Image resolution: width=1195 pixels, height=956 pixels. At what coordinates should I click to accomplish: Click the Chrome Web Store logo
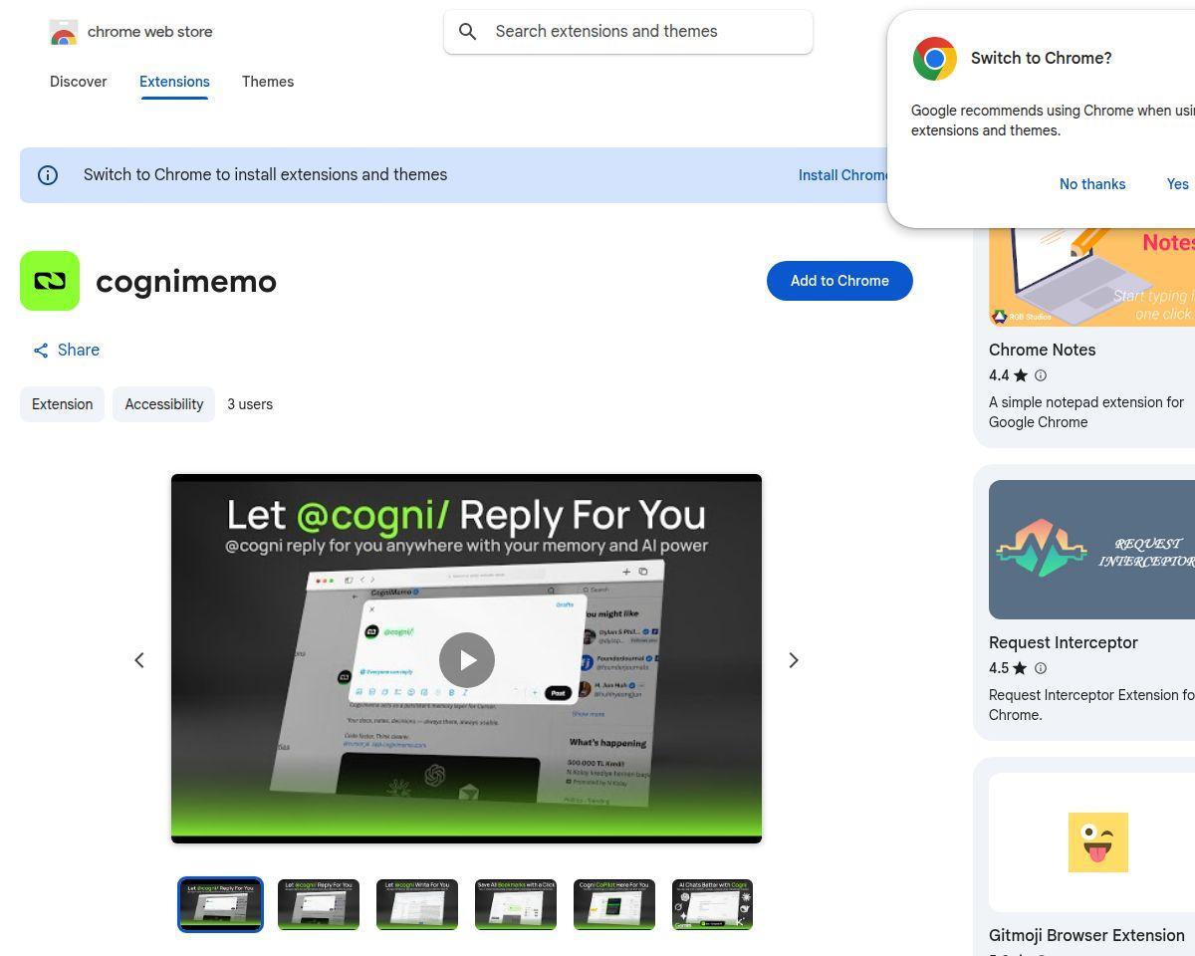pyautogui.click(x=64, y=33)
